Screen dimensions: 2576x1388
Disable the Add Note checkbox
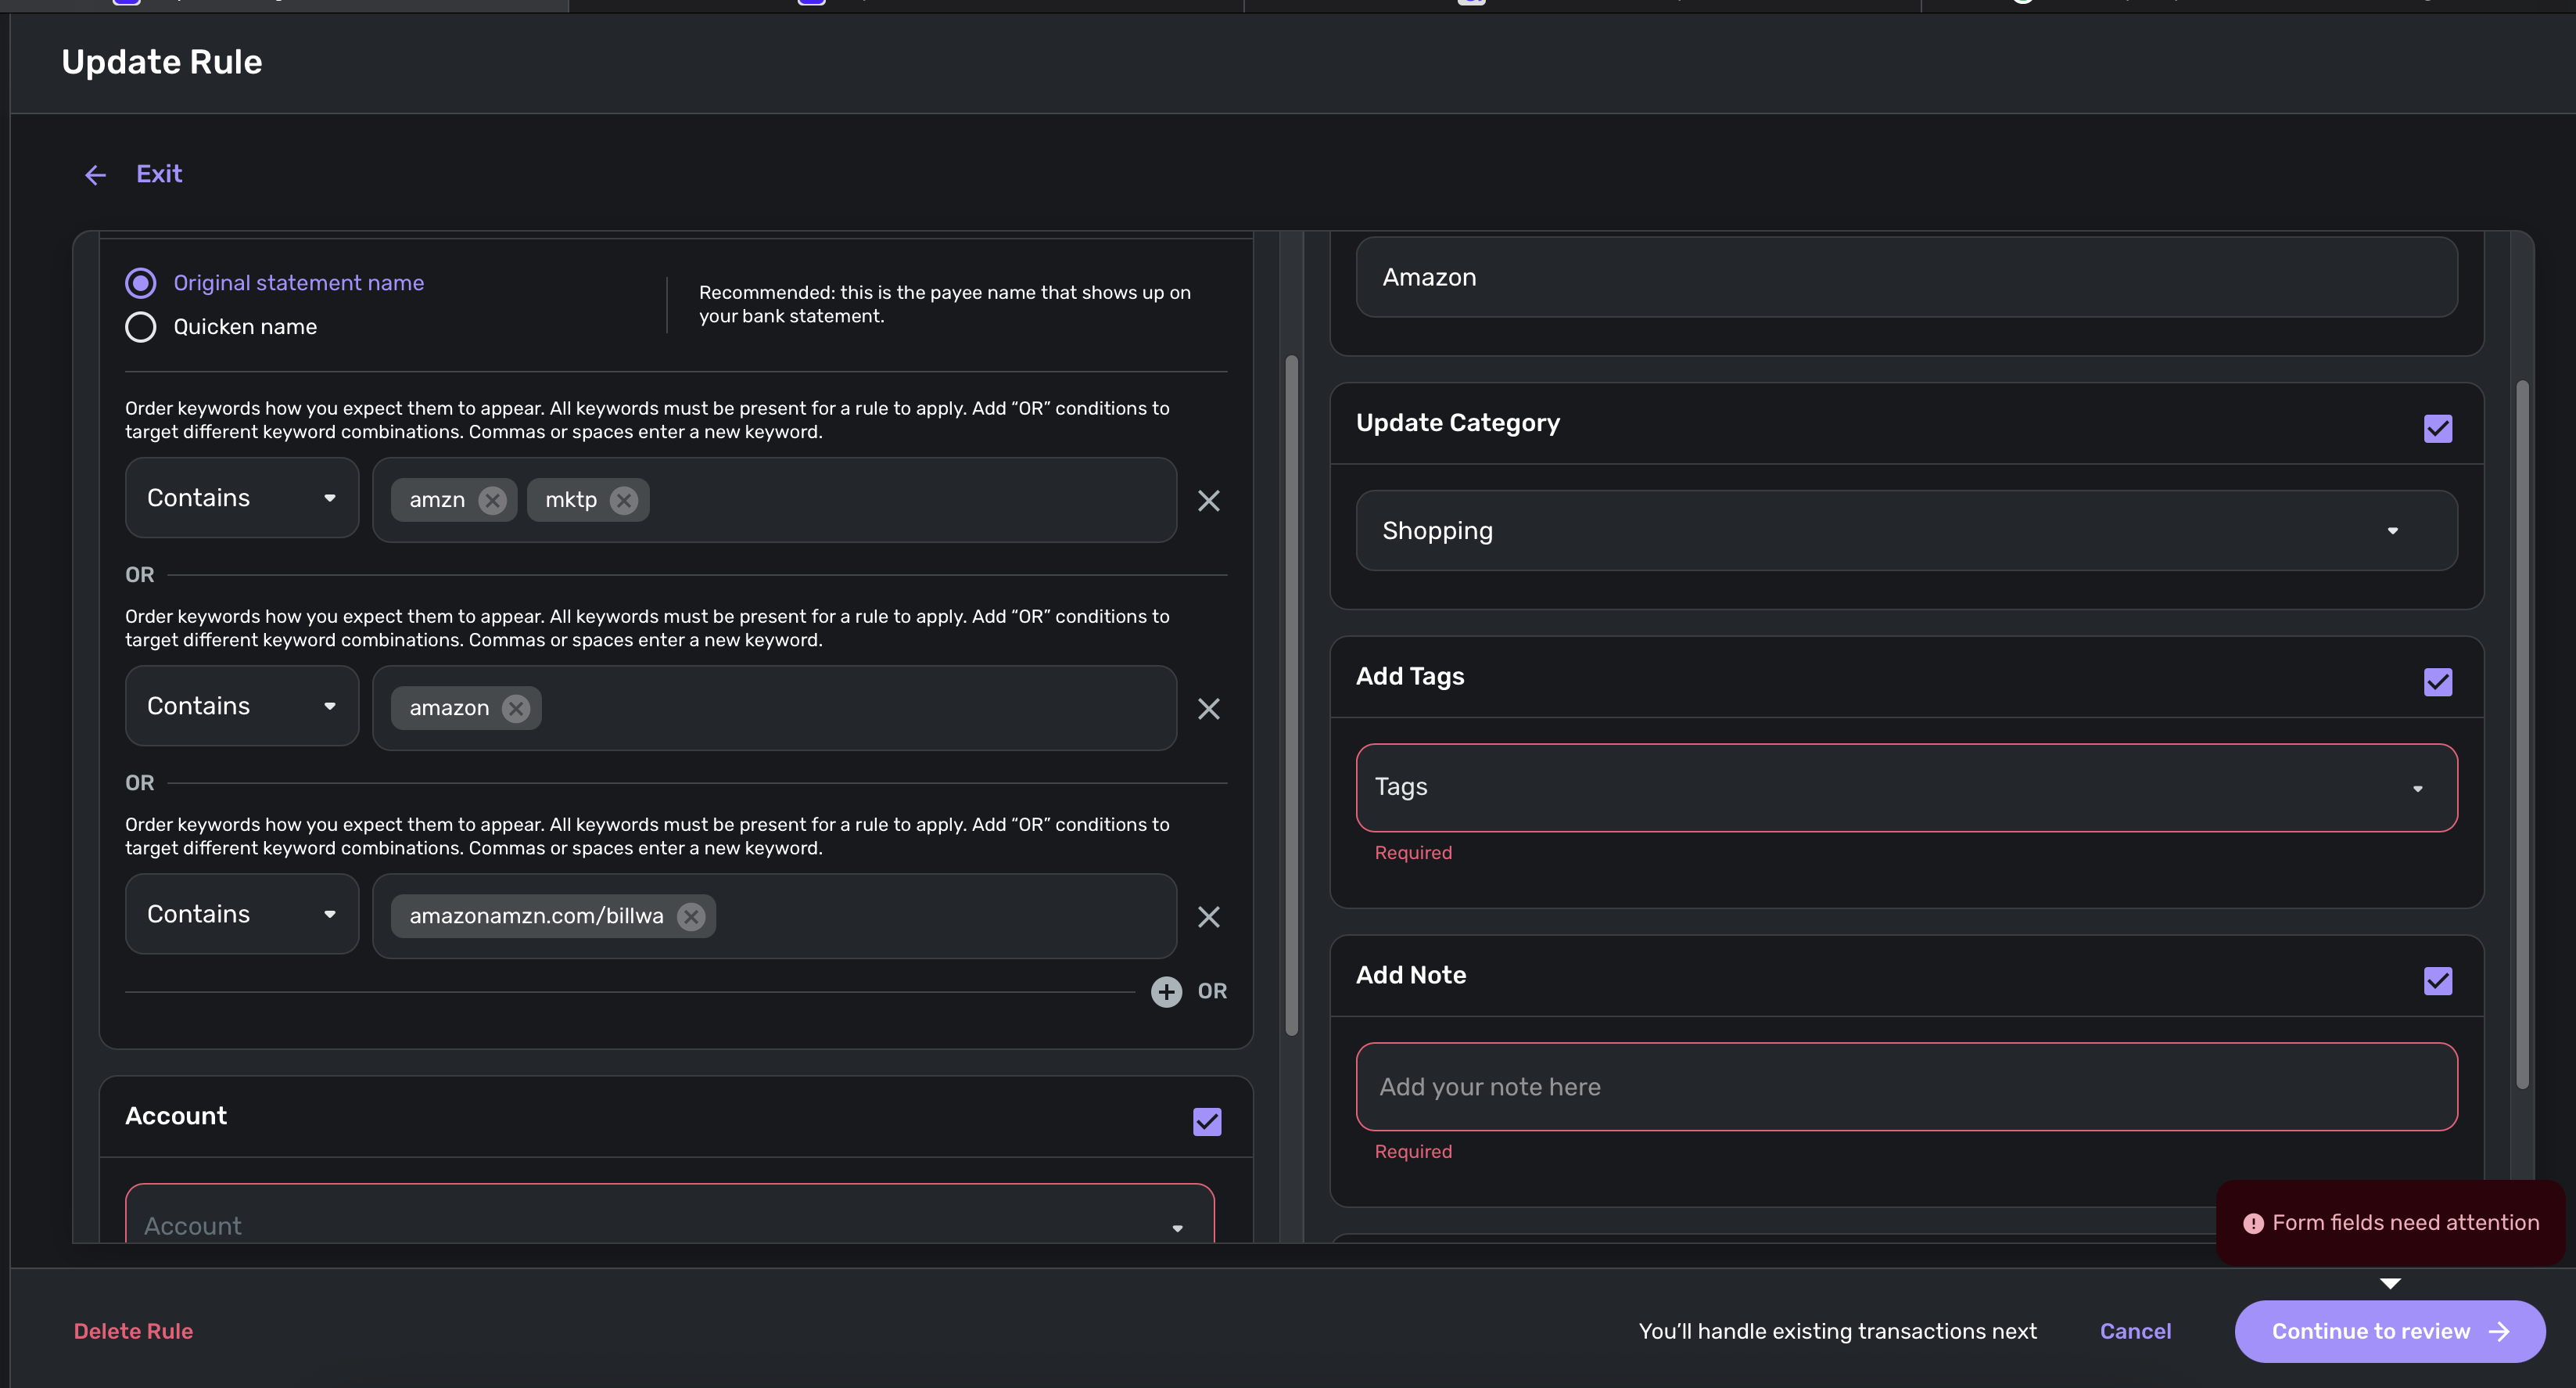click(2437, 980)
